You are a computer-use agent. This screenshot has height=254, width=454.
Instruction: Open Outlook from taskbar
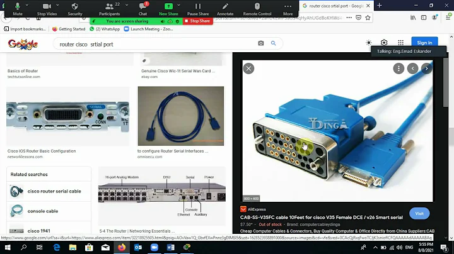[x=138, y=247]
